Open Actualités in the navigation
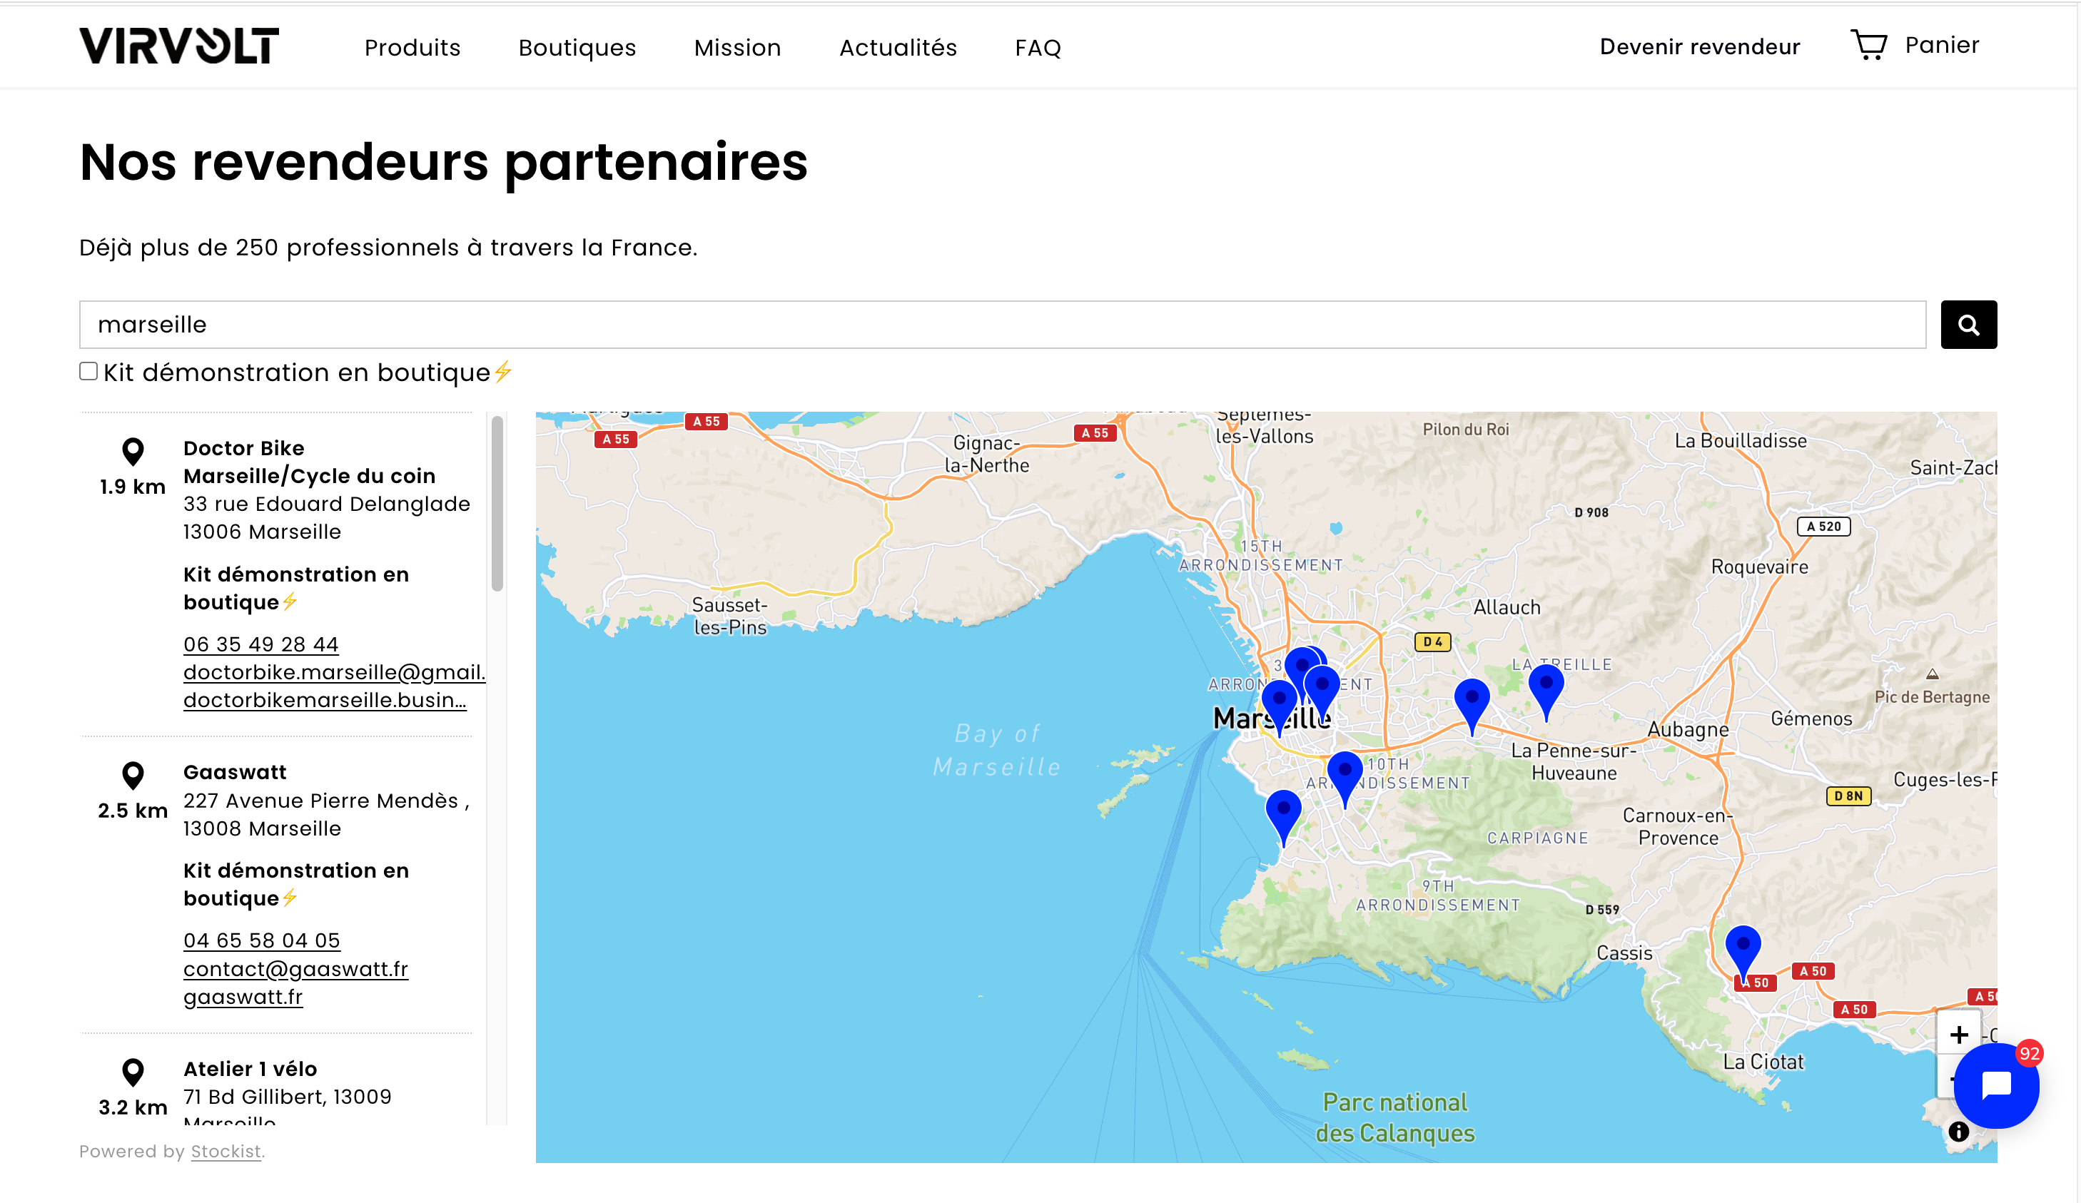Screen dimensions: 2081x1203 (898, 48)
